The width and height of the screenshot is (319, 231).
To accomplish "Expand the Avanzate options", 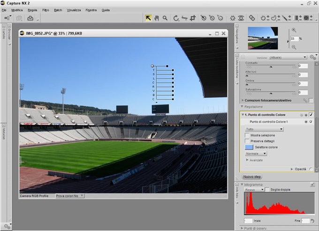I will (x=247, y=160).
